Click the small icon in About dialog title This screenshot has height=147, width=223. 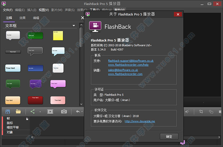(x=88, y=14)
